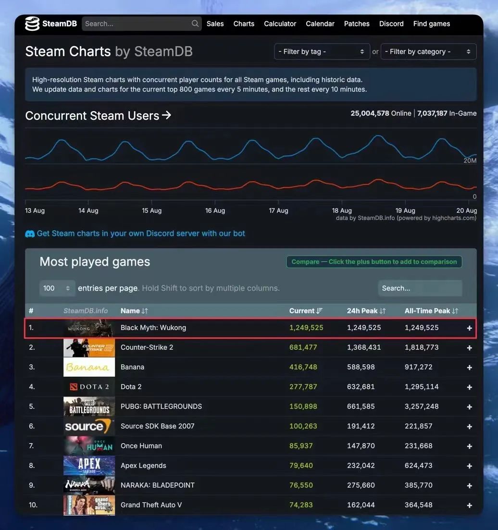Add Counter-Strike 2 to comparison with plus
The image size is (498, 530).
(x=469, y=347)
